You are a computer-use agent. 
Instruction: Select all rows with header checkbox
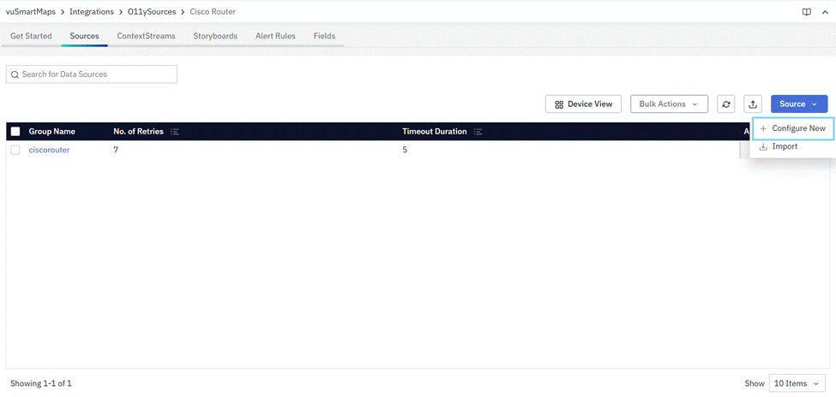(15, 132)
